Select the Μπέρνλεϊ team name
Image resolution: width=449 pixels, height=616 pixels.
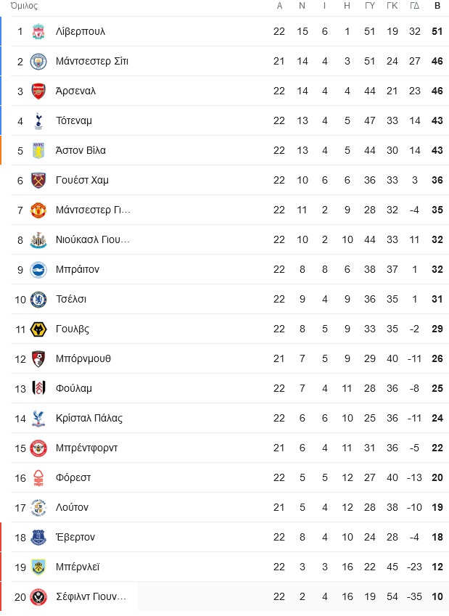[78, 567]
